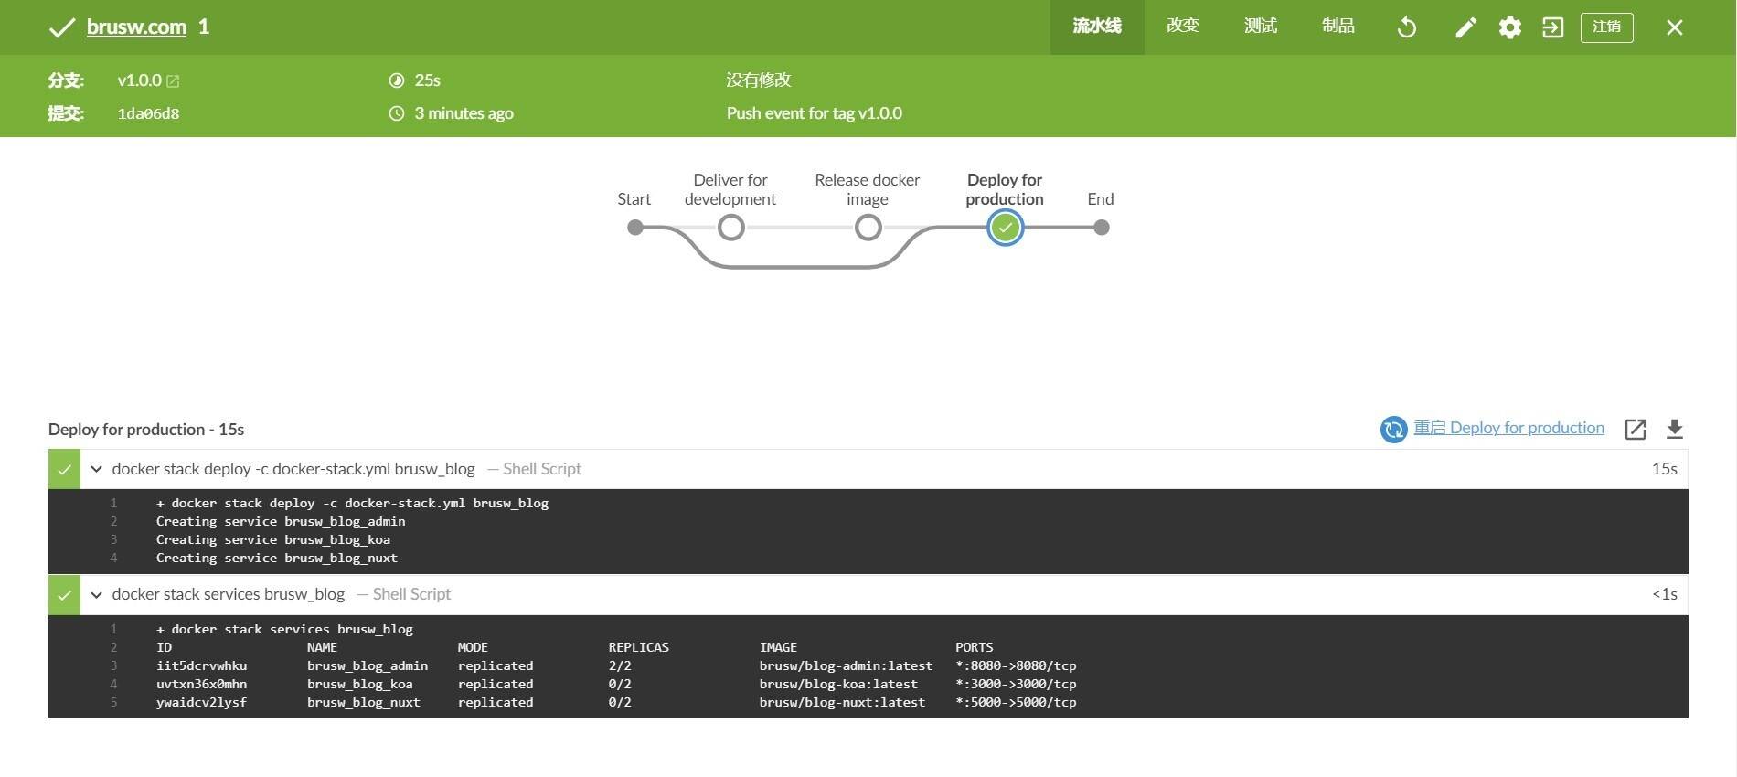The image size is (1737, 777).
Task: Close the pipeline run view
Action: coord(1674,27)
